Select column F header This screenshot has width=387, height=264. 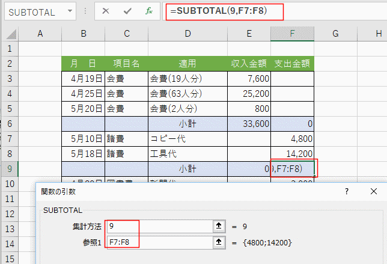[292, 33]
